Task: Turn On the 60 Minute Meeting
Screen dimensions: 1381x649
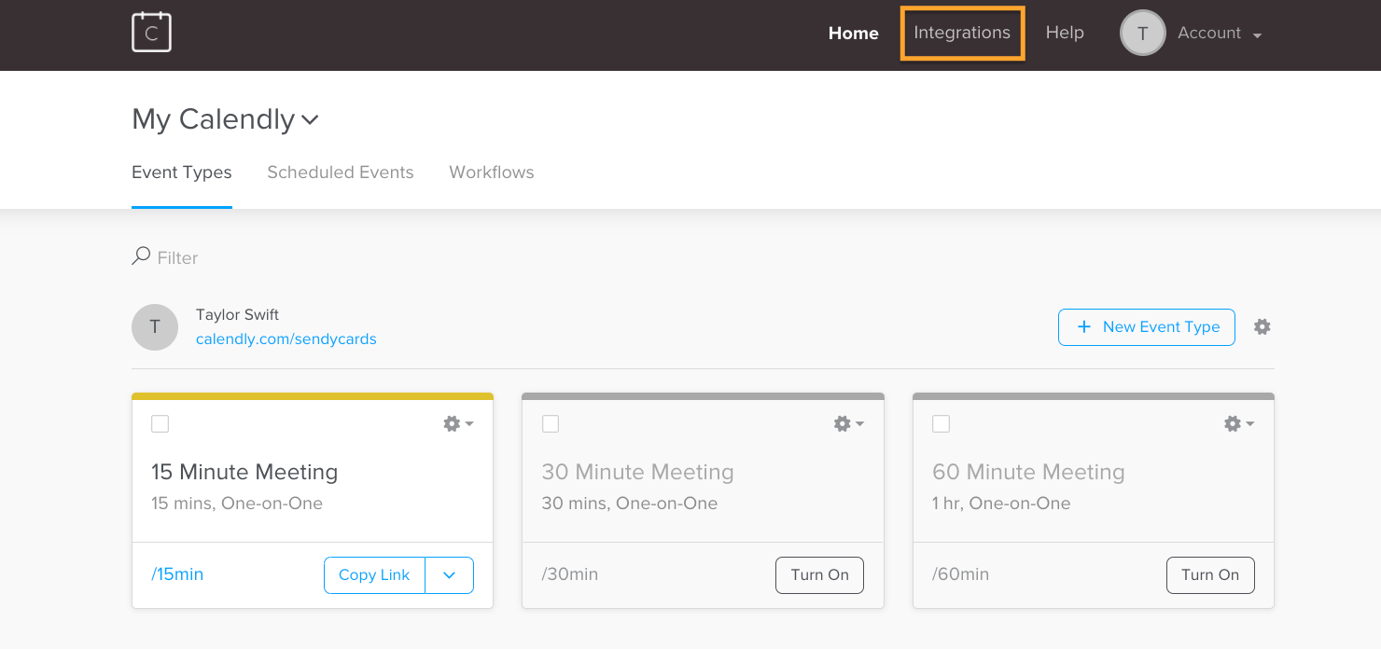Action: [1210, 575]
